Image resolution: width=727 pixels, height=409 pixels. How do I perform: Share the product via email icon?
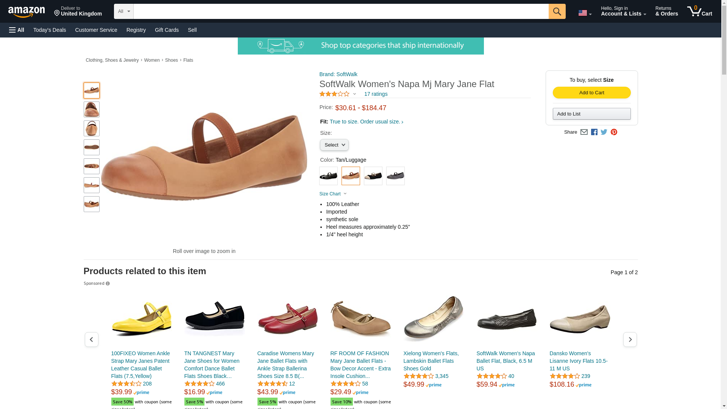(584, 132)
